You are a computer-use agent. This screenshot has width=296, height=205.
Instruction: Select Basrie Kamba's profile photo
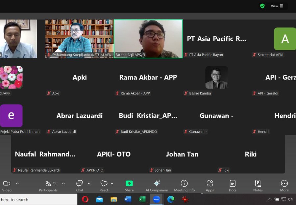[216, 77]
